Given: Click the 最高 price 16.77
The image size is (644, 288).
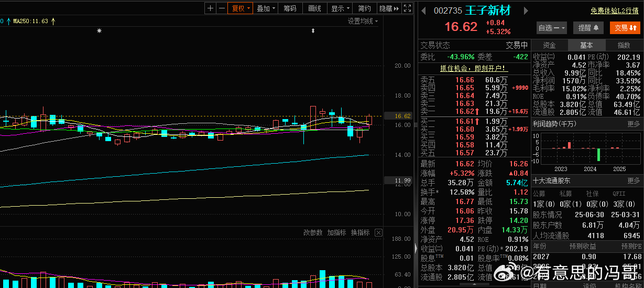Looking at the screenshot, I should (465, 201).
